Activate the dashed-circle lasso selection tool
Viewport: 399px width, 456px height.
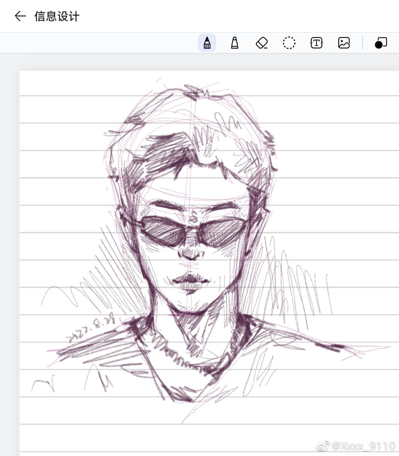click(289, 43)
